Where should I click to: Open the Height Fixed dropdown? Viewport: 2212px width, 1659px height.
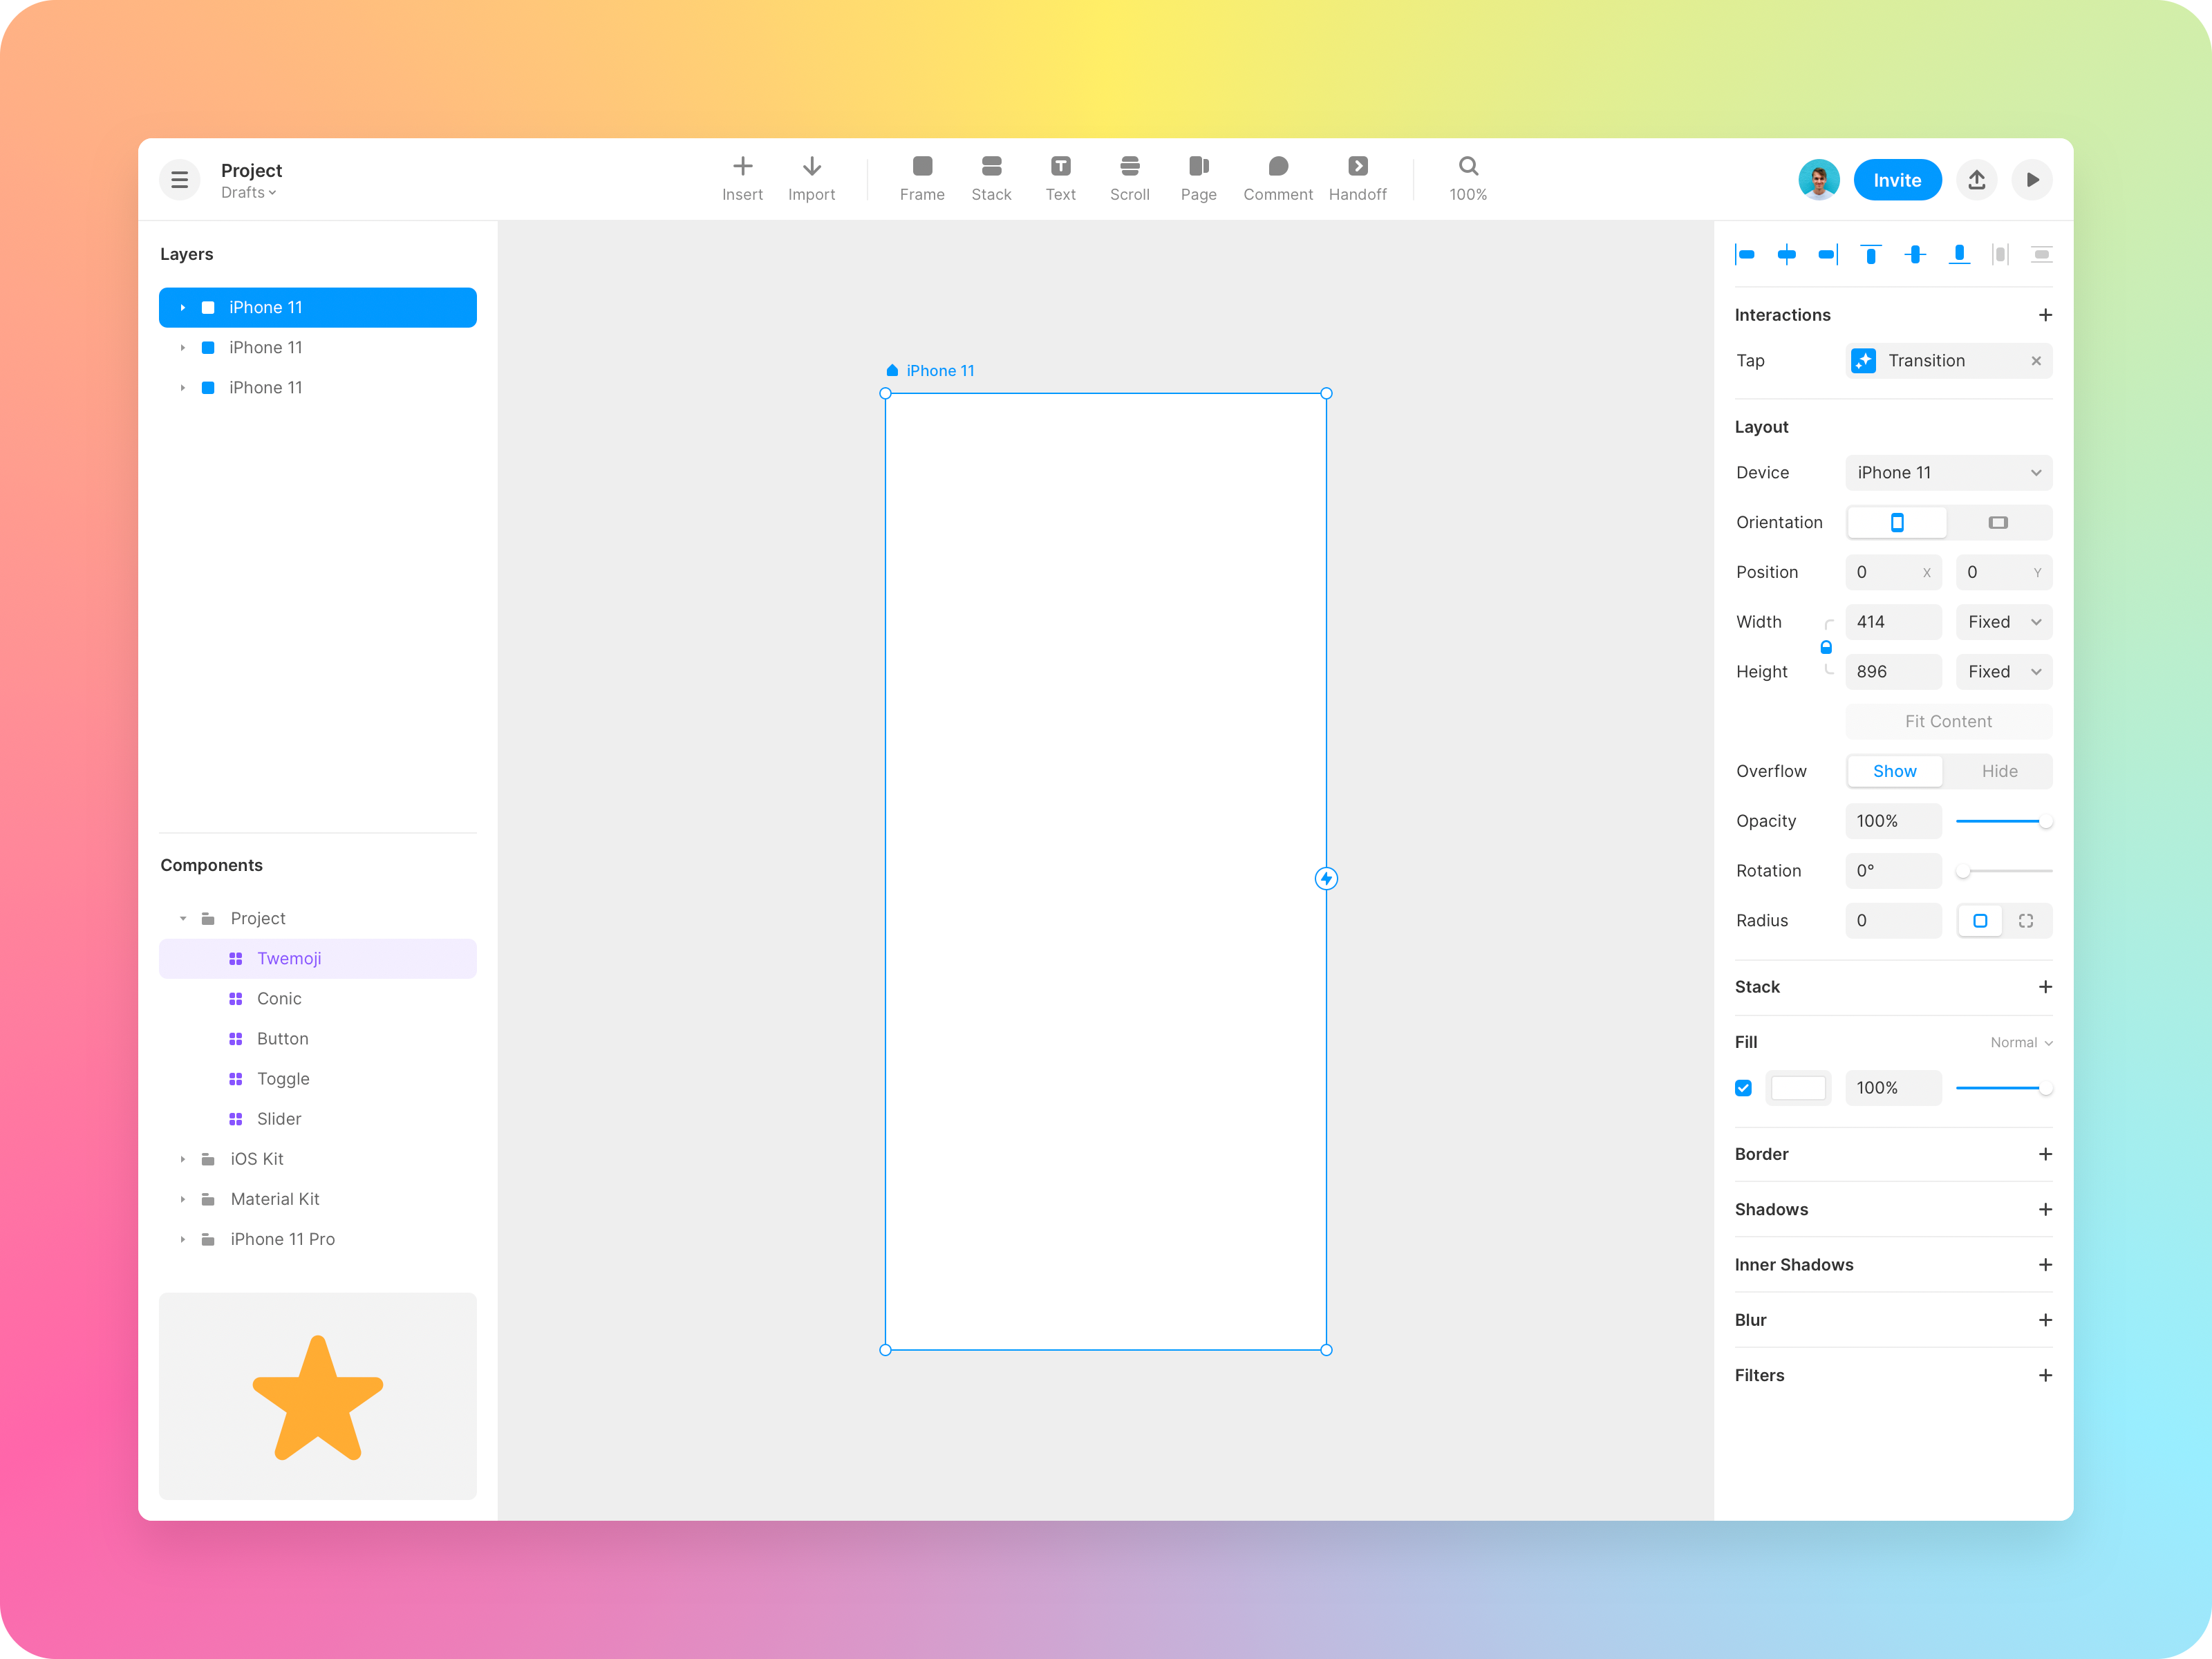[2003, 672]
